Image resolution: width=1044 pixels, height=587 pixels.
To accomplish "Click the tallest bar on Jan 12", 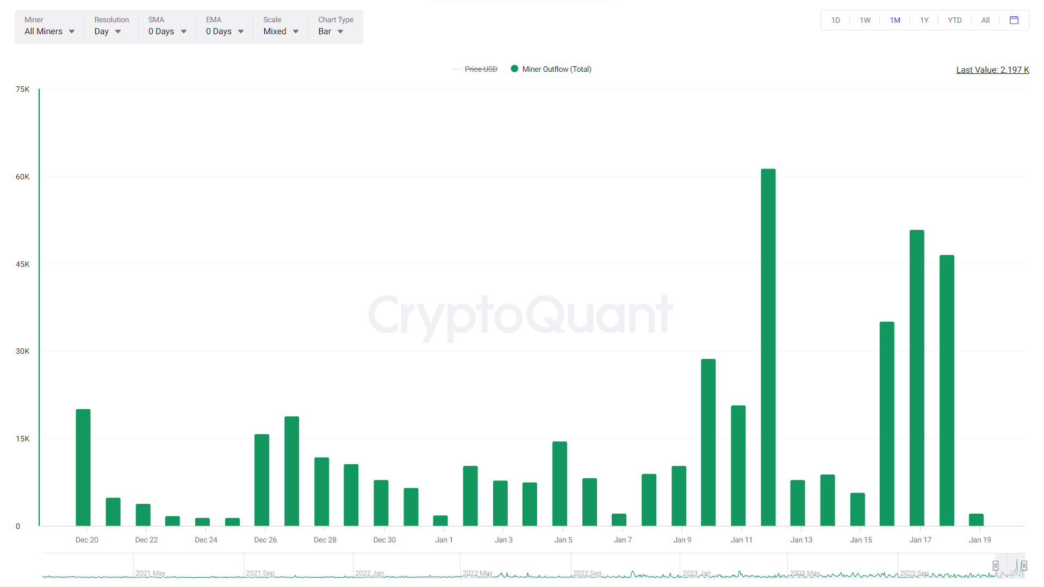I will tap(768, 347).
